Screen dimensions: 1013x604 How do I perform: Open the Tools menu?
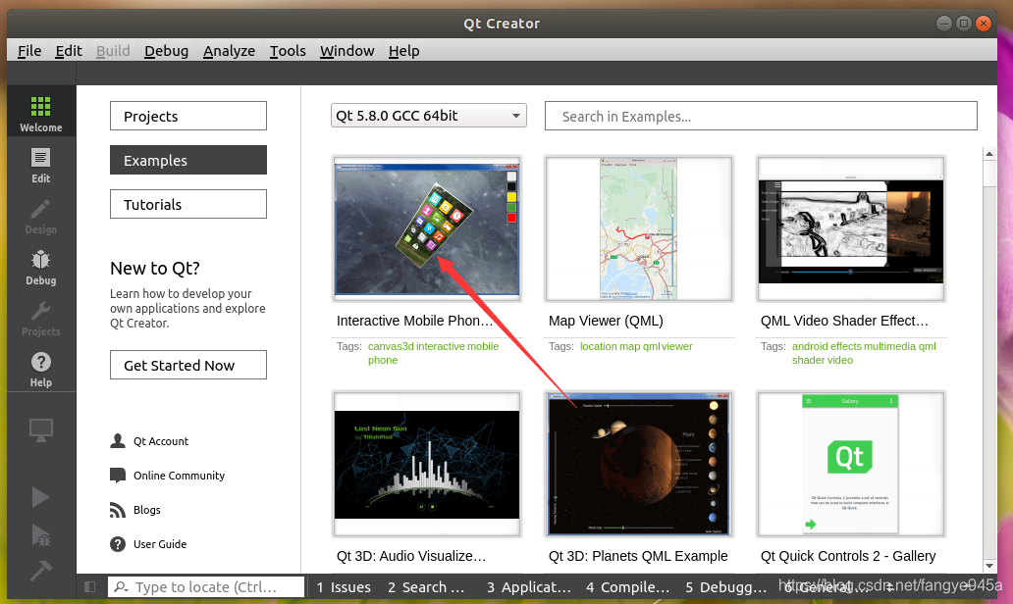click(x=288, y=50)
